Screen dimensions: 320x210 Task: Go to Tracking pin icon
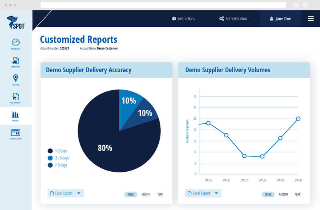tap(16, 78)
